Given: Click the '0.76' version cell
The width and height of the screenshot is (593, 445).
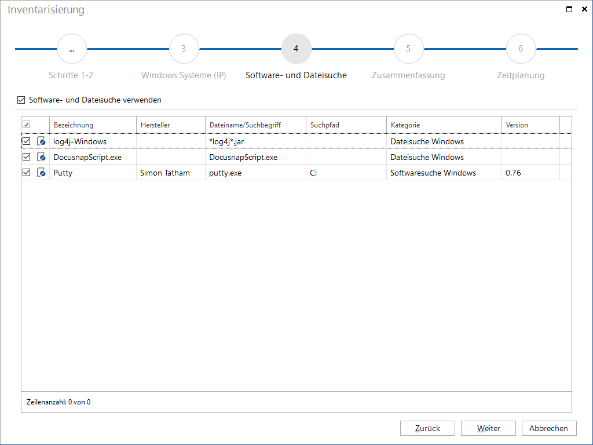Looking at the screenshot, I should pyautogui.click(x=530, y=173).
